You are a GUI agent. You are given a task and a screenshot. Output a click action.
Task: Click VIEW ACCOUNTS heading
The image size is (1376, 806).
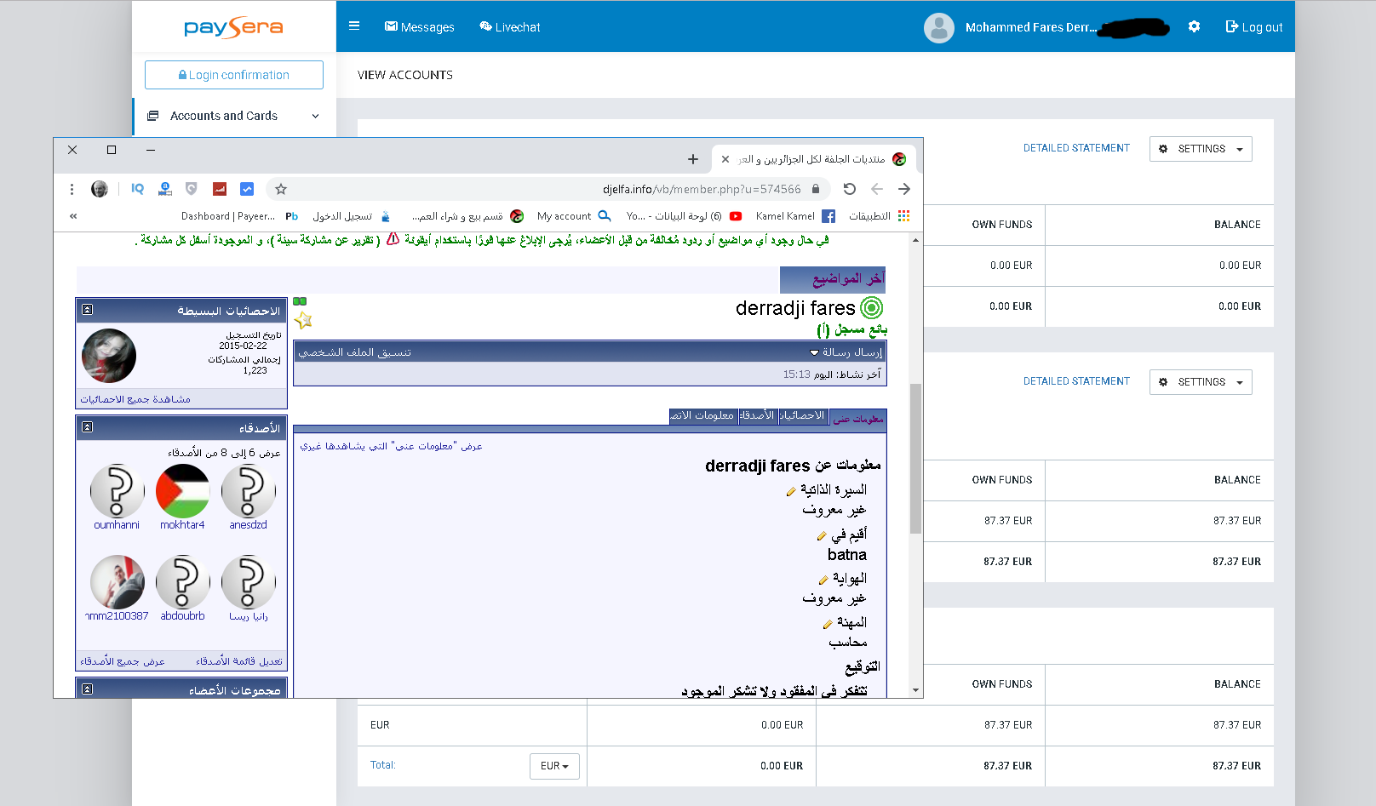pos(405,75)
